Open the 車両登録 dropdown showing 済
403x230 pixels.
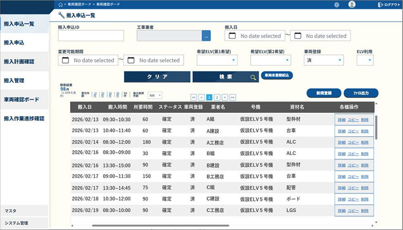pos(324,60)
